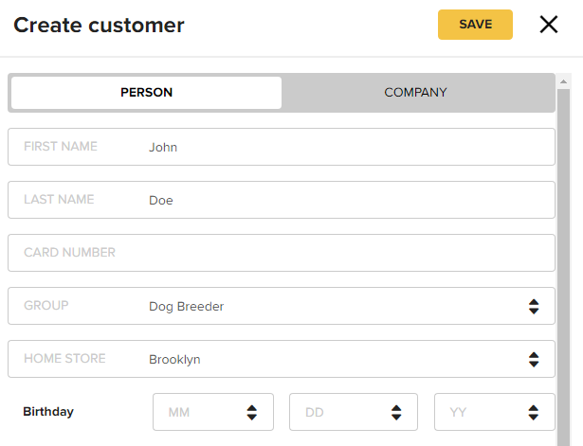Click the vertical scrollbar track
The height and width of the screenshot is (446, 583).
563,267
